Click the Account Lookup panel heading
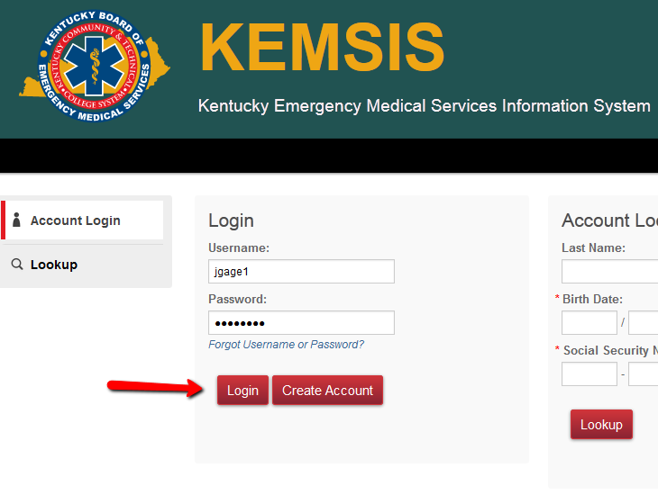 click(609, 220)
